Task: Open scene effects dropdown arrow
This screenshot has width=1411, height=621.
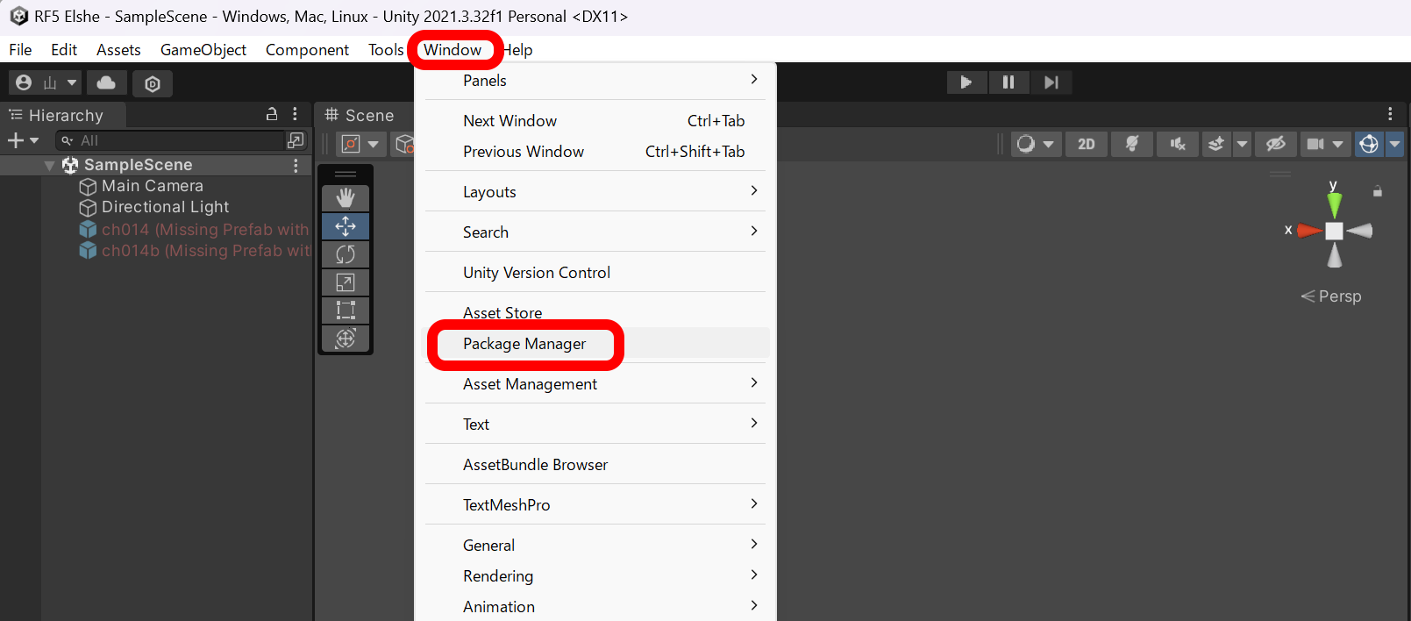Action: [x=1242, y=144]
